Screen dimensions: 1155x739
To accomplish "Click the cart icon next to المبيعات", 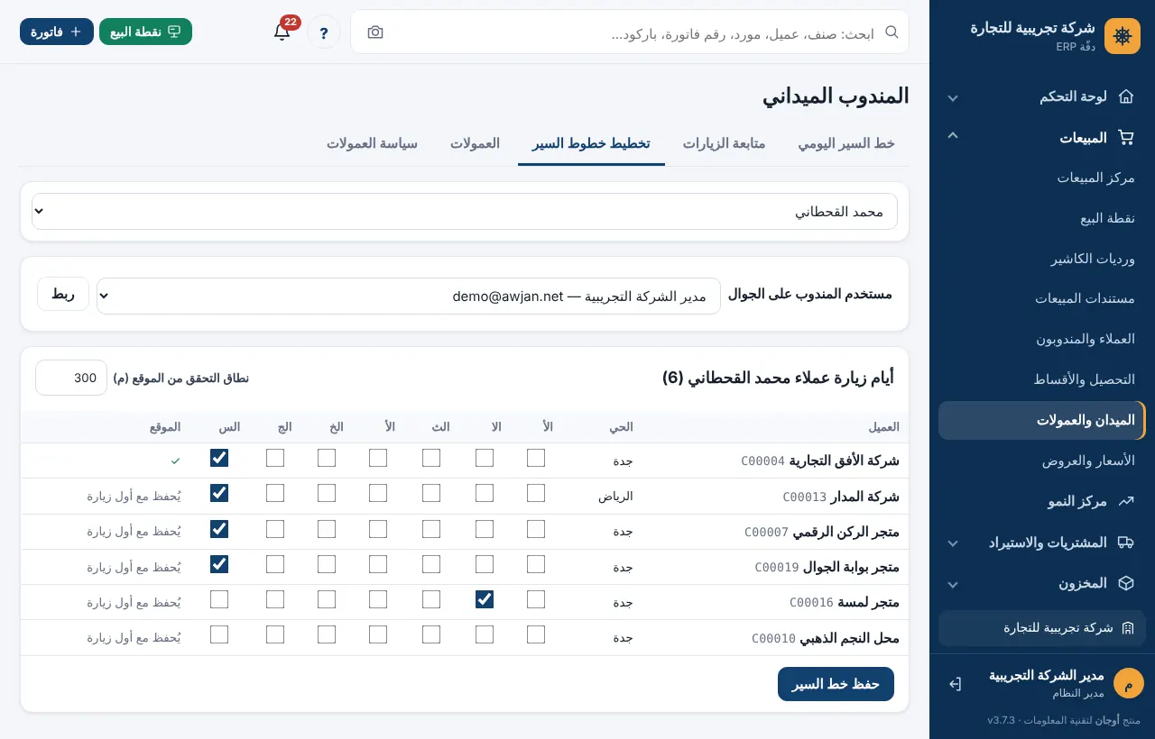I will pos(1125,138).
